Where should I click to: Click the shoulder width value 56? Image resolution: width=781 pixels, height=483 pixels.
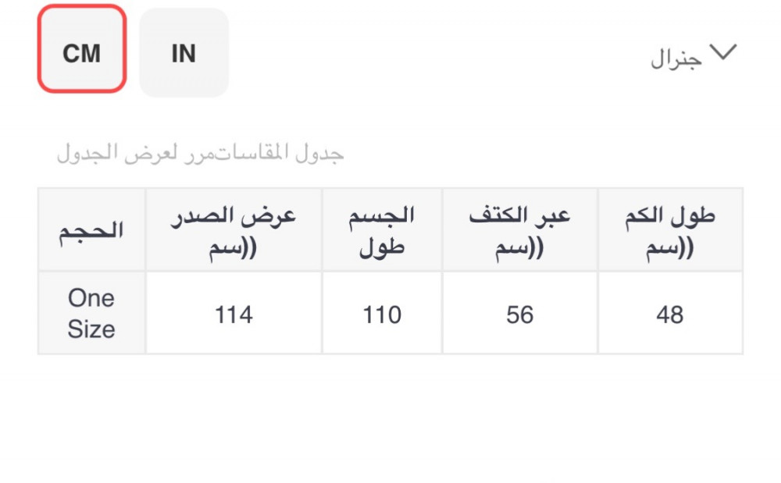520,314
